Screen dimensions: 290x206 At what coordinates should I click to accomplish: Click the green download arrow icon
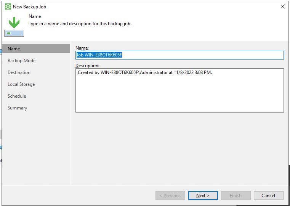14,23
